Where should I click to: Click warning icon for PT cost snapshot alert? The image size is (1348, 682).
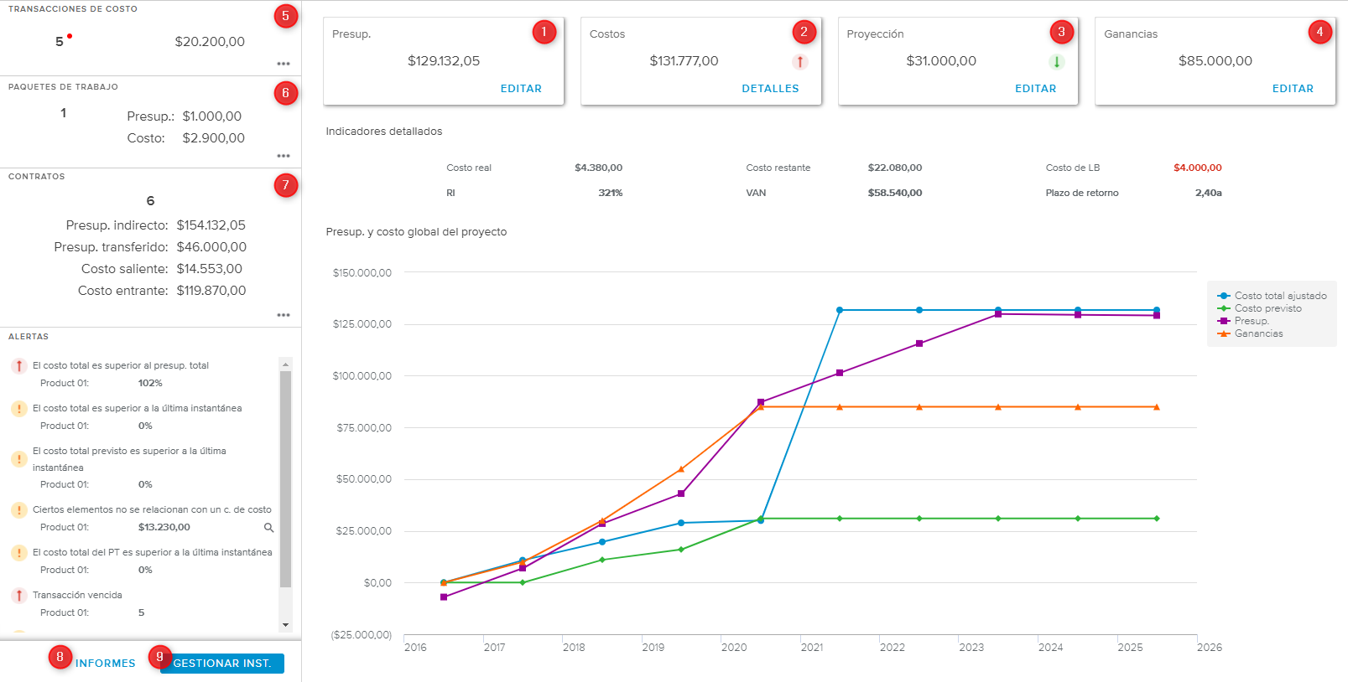pyautogui.click(x=19, y=553)
